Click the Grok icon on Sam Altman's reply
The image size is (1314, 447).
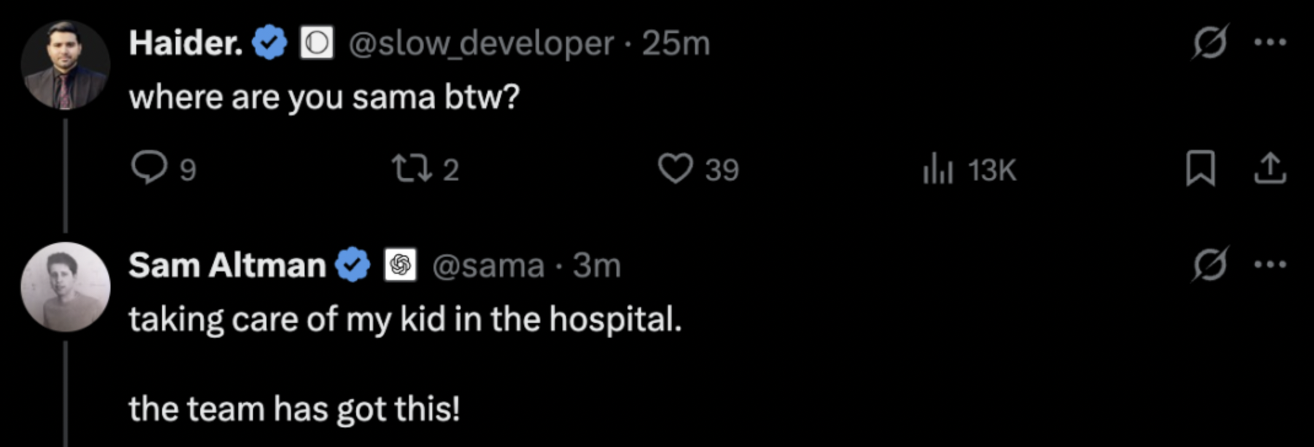1210,264
